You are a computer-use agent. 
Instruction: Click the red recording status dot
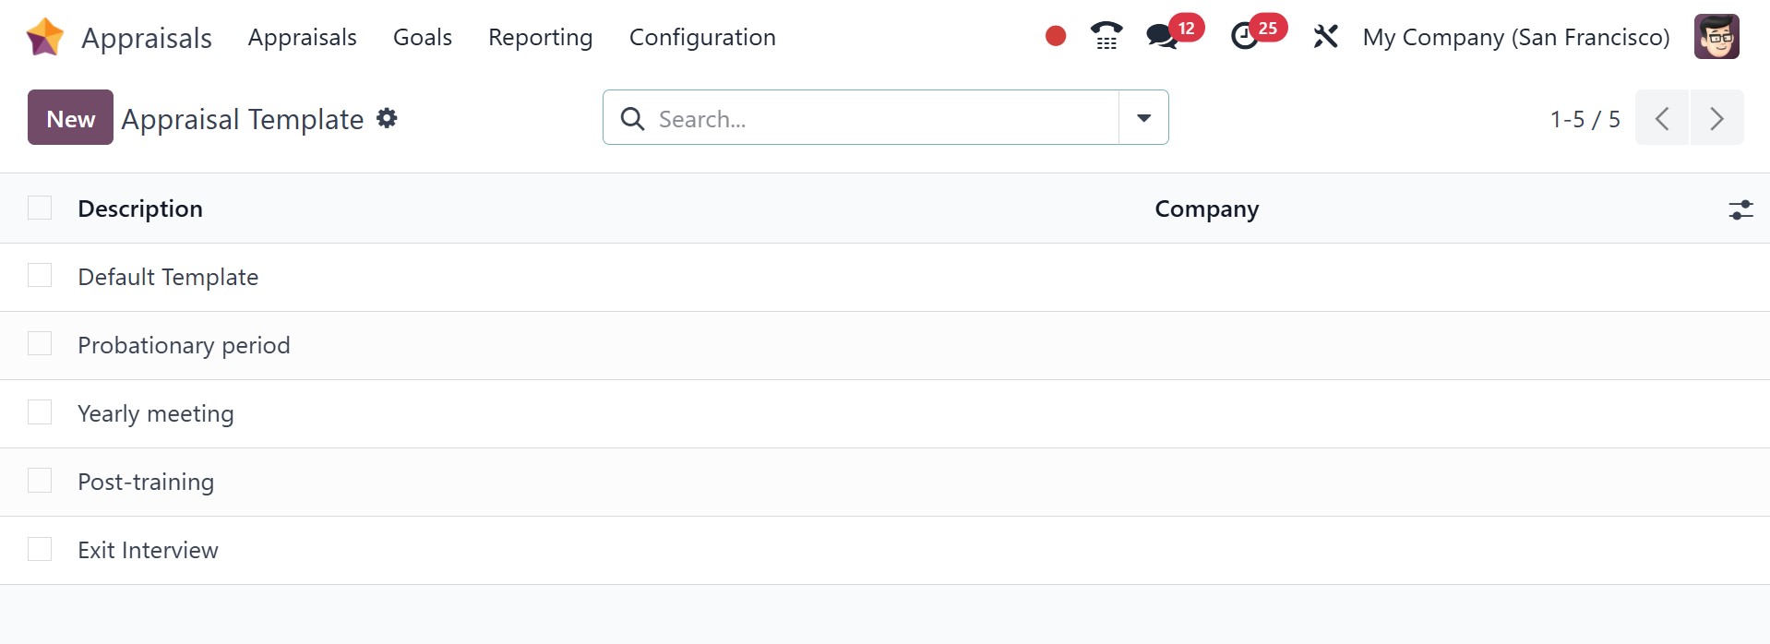pyautogui.click(x=1056, y=36)
